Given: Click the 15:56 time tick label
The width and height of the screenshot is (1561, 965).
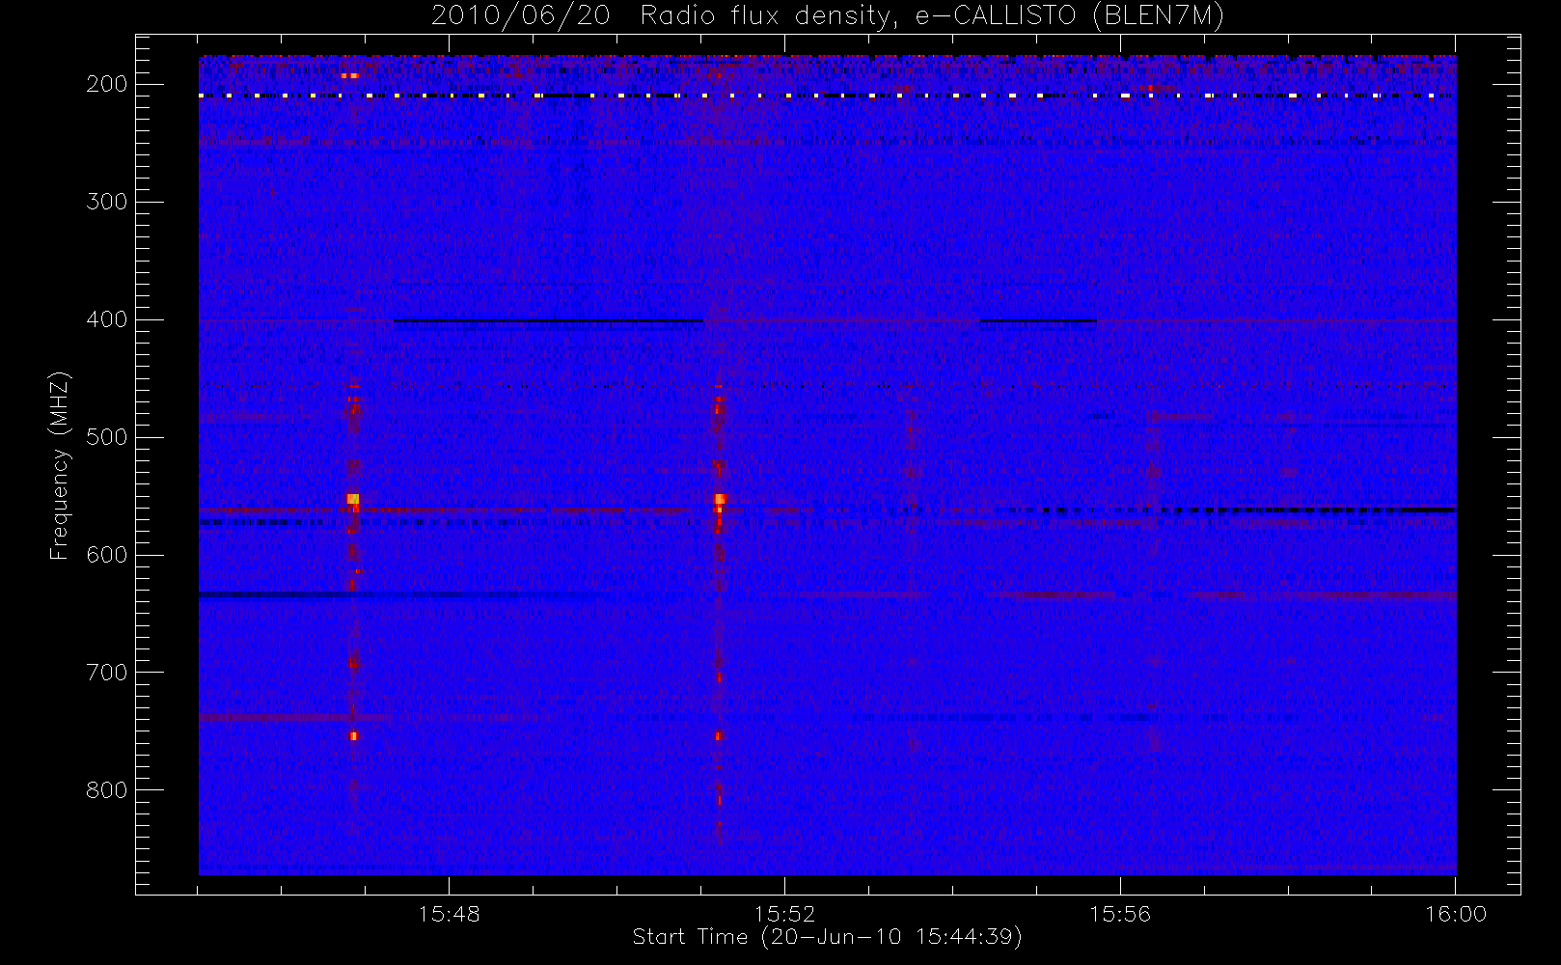Looking at the screenshot, I should 1120,914.
